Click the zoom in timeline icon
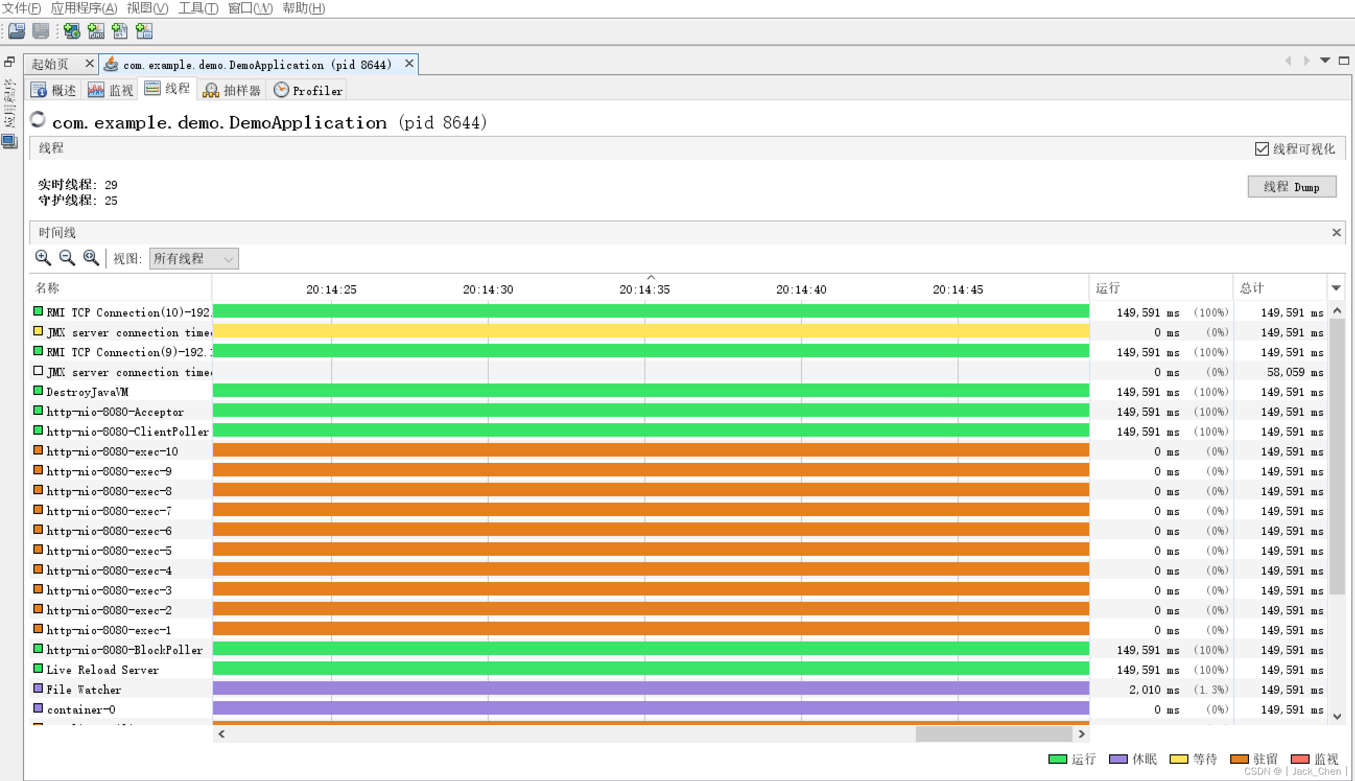The height and width of the screenshot is (781, 1355). click(x=43, y=258)
